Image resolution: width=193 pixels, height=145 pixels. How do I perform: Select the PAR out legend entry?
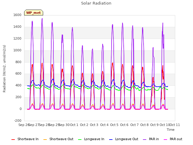173,139
